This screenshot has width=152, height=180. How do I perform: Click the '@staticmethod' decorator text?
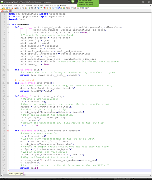pos(24,80)
